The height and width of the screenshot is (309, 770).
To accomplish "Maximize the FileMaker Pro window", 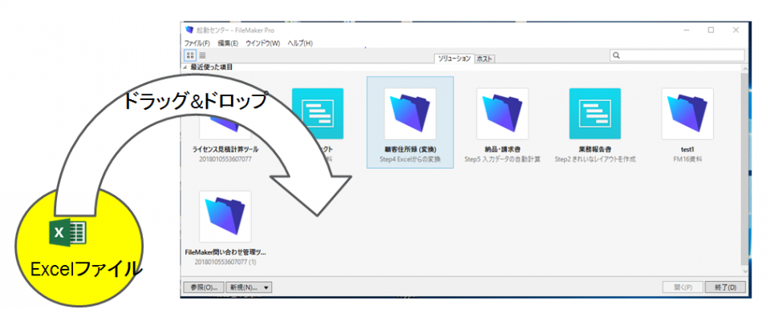I will 711,30.
